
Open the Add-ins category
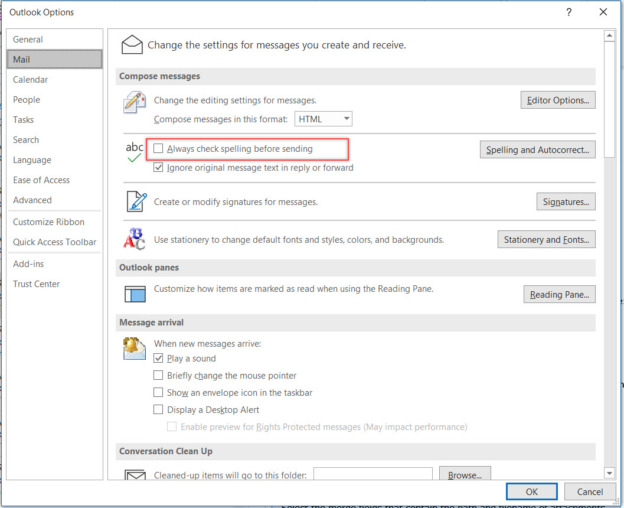point(54,264)
